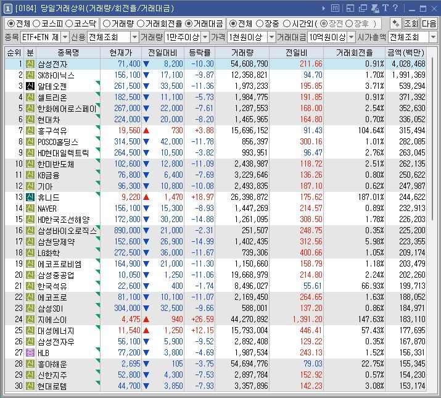Sort by 등락률 column header
Image resolution: width=441 pixels, height=398 pixels.
tap(200, 52)
